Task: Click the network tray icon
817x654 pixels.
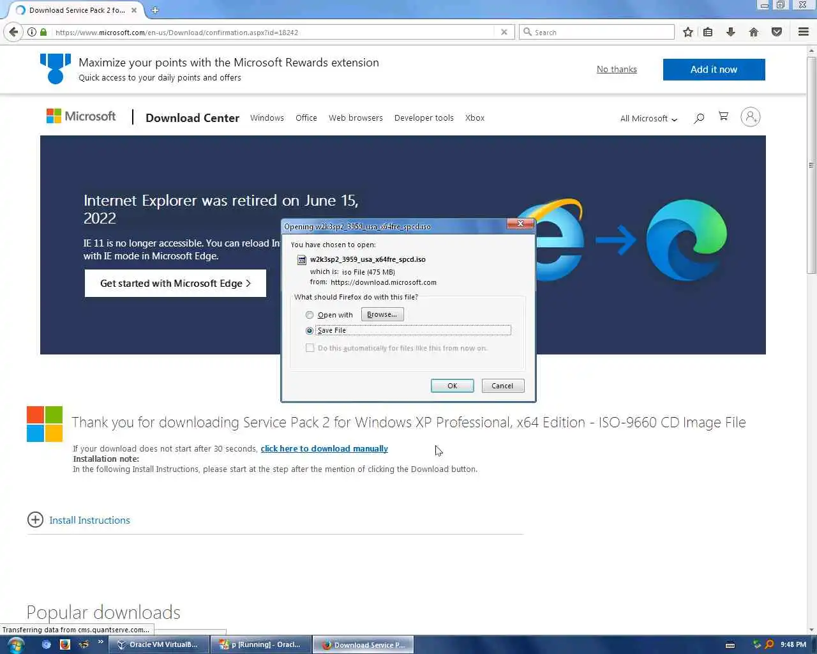Action: 757,644
